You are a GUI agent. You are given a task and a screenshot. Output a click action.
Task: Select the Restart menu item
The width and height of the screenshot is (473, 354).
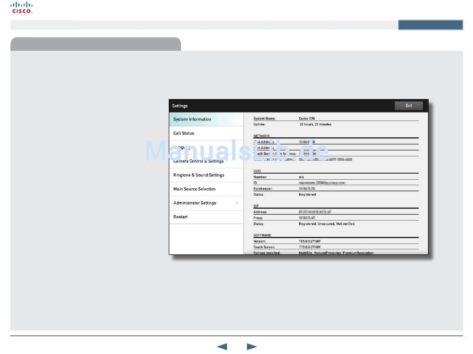click(206, 217)
